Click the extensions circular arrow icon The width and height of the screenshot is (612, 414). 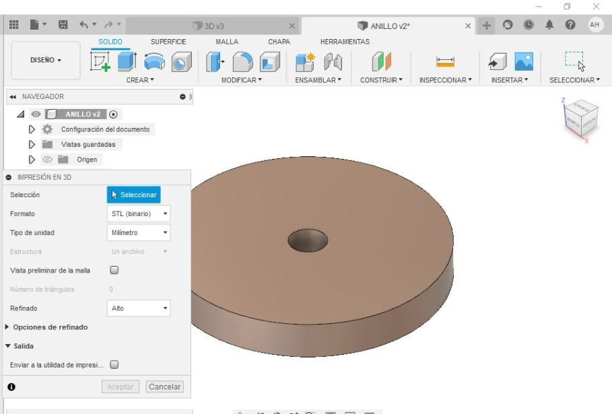click(x=508, y=25)
